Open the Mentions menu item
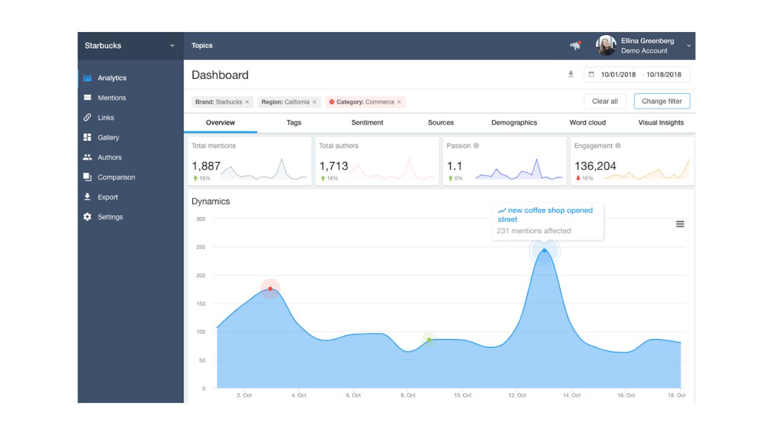 (130, 98)
